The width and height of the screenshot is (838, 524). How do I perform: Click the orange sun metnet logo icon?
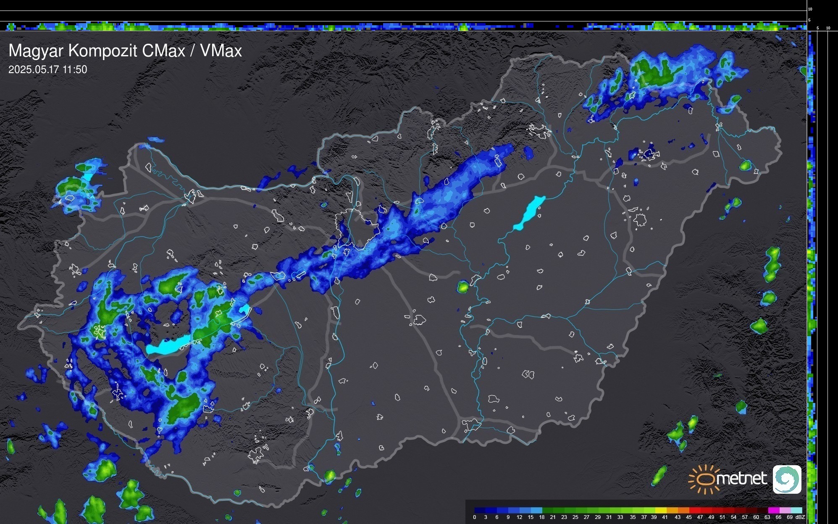[x=705, y=479]
